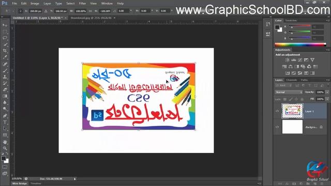Screen dimensions: 331x186
Task: Toggle lock position
Action: (x=296, y=99)
